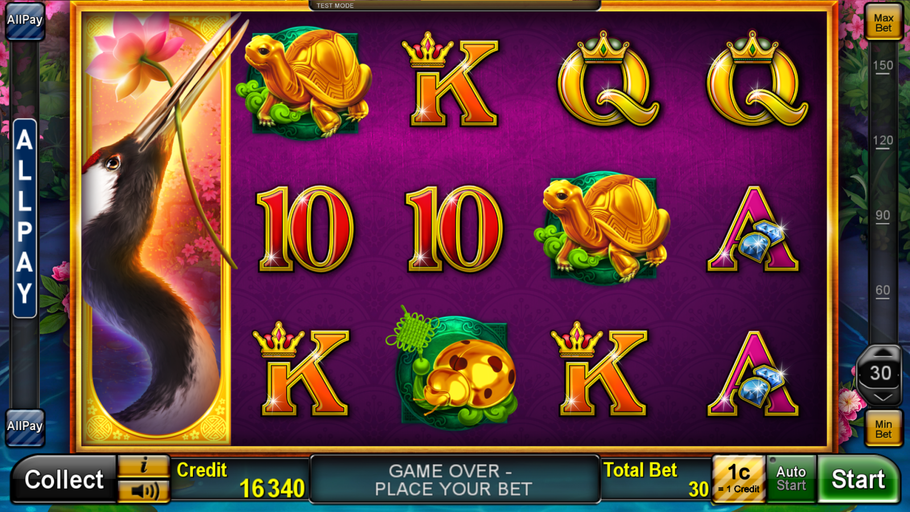This screenshot has height=512, width=910.
Task: Click the leftmost red 10 symbol
Action: pyautogui.click(x=305, y=229)
